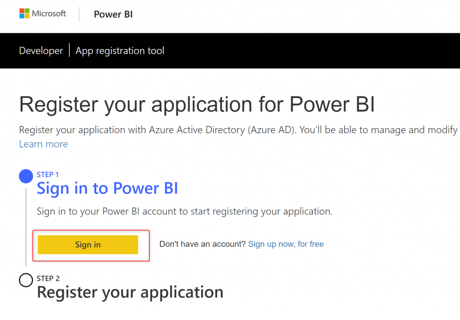Open the Power BI header title
Viewport: 460px width, 320px height.
click(x=113, y=14)
